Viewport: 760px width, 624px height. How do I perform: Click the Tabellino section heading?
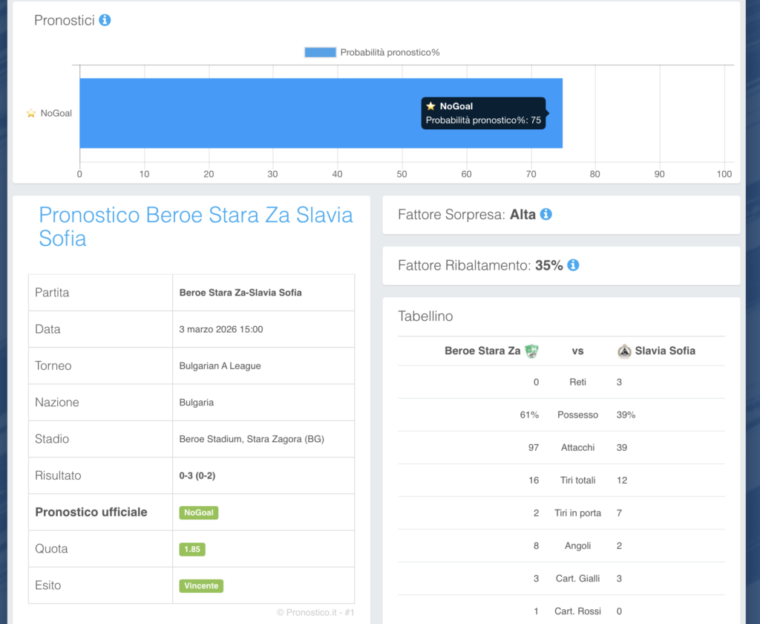(425, 316)
